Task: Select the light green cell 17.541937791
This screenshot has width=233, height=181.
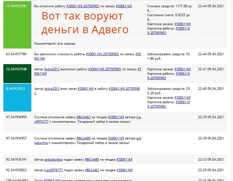Action: 17,25
